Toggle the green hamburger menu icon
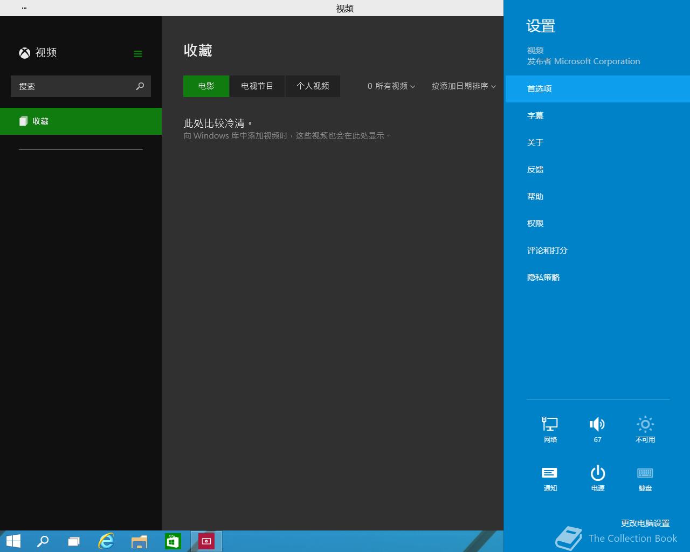 click(x=138, y=53)
